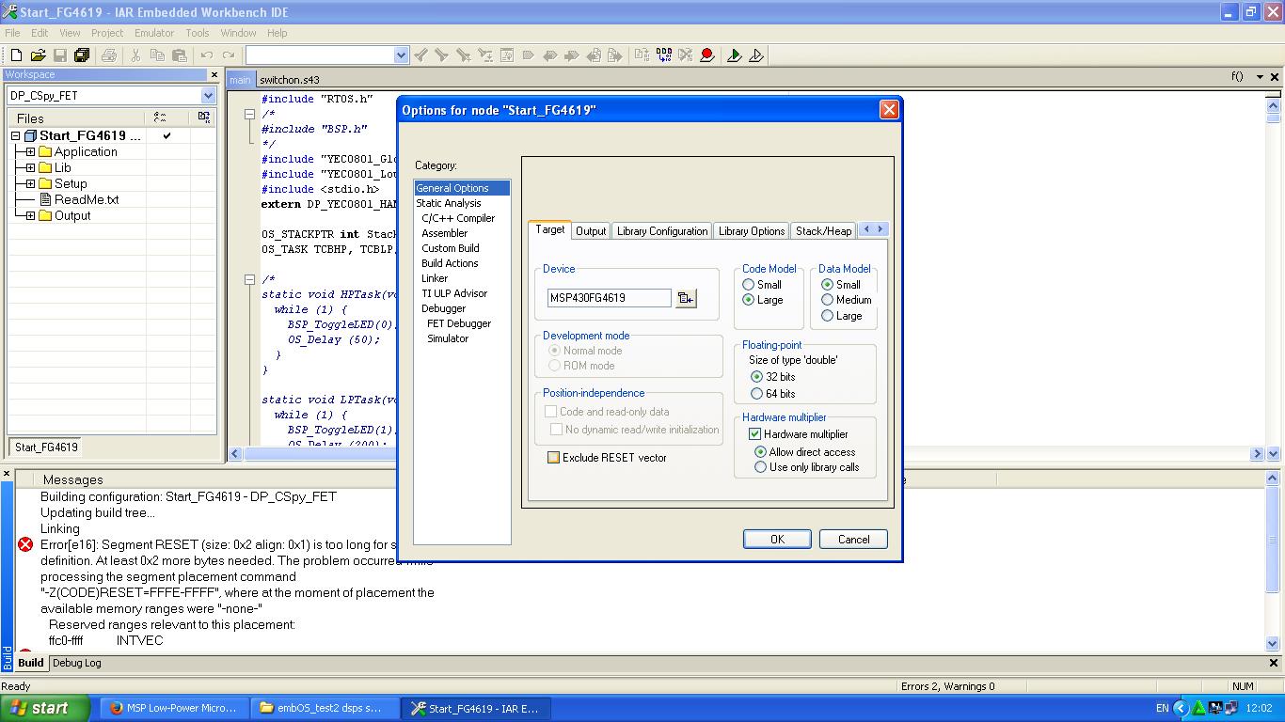Screen dimensions: 1285x722
Task: Click Debug without Downloading icon
Action: pyautogui.click(x=756, y=55)
